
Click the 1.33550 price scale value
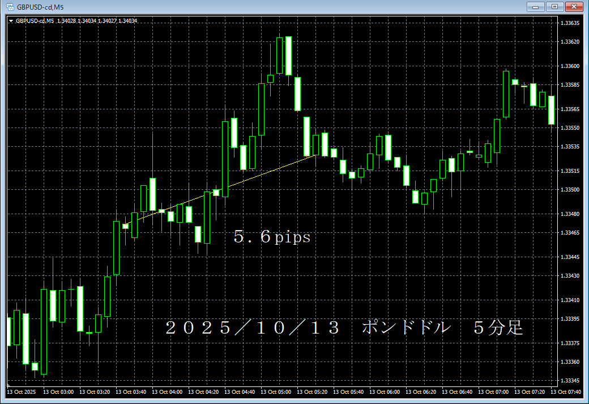pyautogui.click(x=570, y=128)
